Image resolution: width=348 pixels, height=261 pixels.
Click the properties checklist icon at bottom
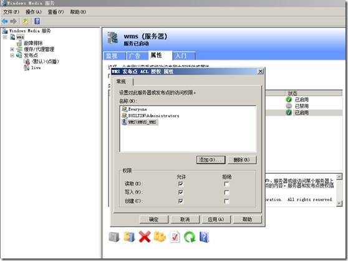point(175,237)
